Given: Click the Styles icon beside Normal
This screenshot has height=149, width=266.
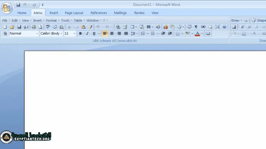Looking at the screenshot, I should point(5,34).
